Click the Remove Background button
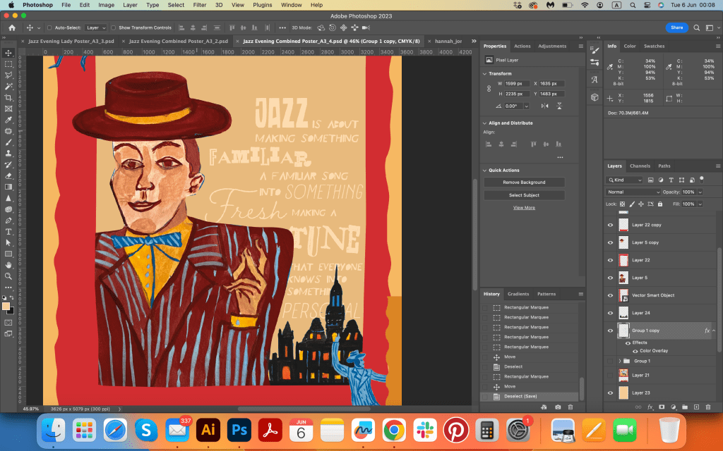 click(524, 182)
